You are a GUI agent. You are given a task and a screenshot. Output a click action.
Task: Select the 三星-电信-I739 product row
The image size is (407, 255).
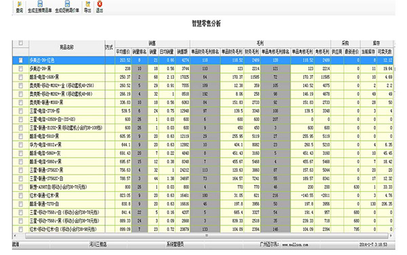coord(202,111)
